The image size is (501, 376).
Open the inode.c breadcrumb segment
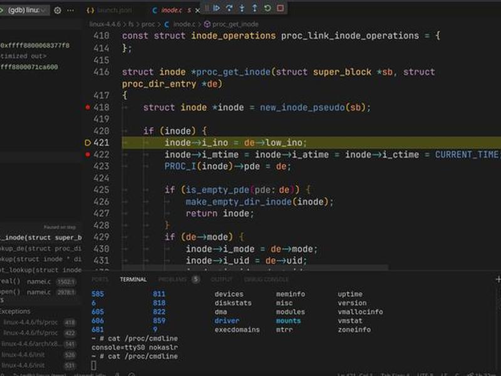[x=180, y=24]
